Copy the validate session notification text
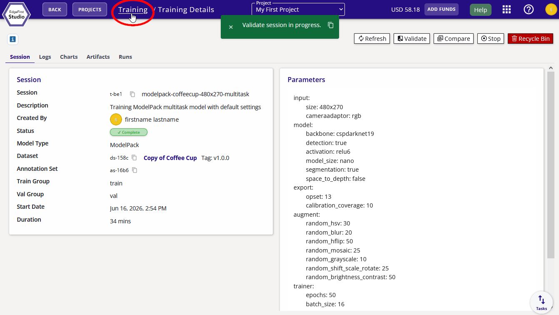Image resolution: width=559 pixels, height=315 pixels. (x=331, y=25)
